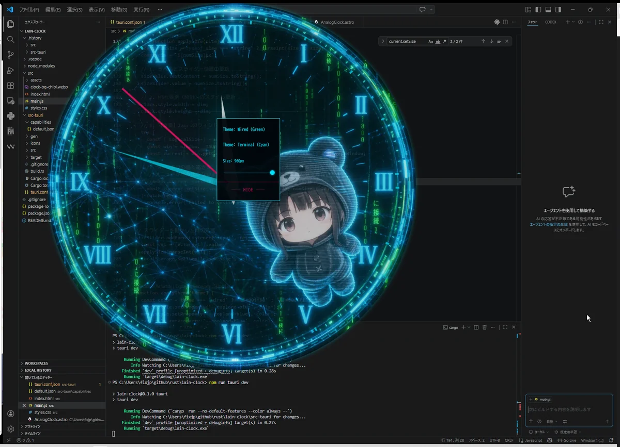Click the clock Size slider handle
This screenshot has width=620, height=447.
tap(272, 172)
